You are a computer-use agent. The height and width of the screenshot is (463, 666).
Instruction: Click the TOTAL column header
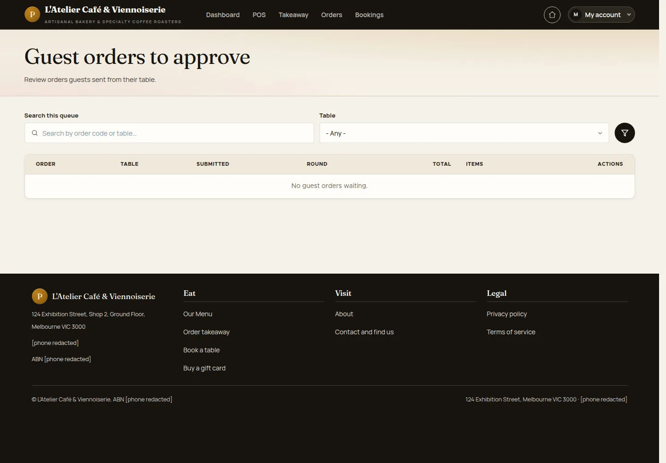click(x=442, y=164)
